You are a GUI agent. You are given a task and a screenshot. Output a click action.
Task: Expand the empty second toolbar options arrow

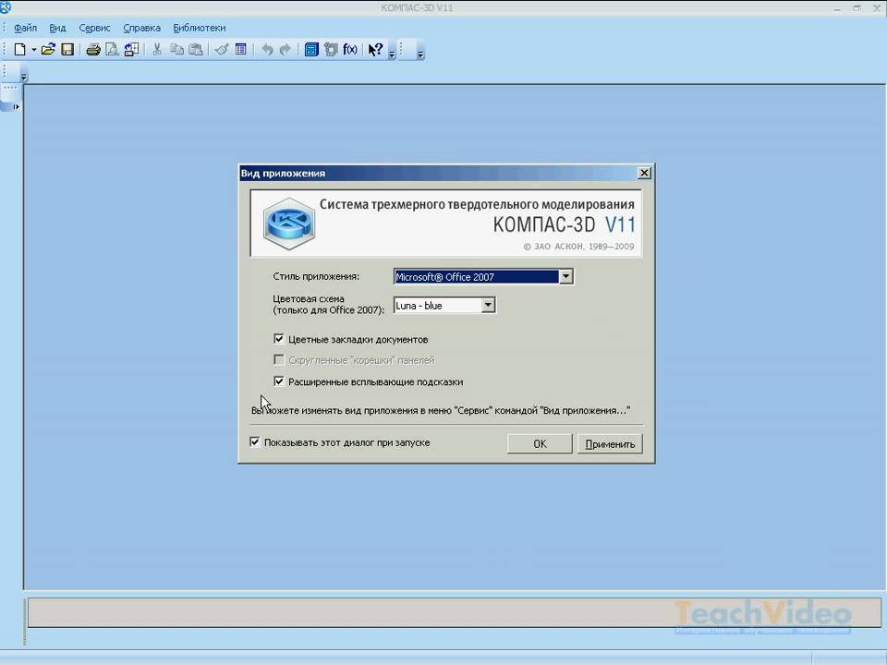(420, 54)
